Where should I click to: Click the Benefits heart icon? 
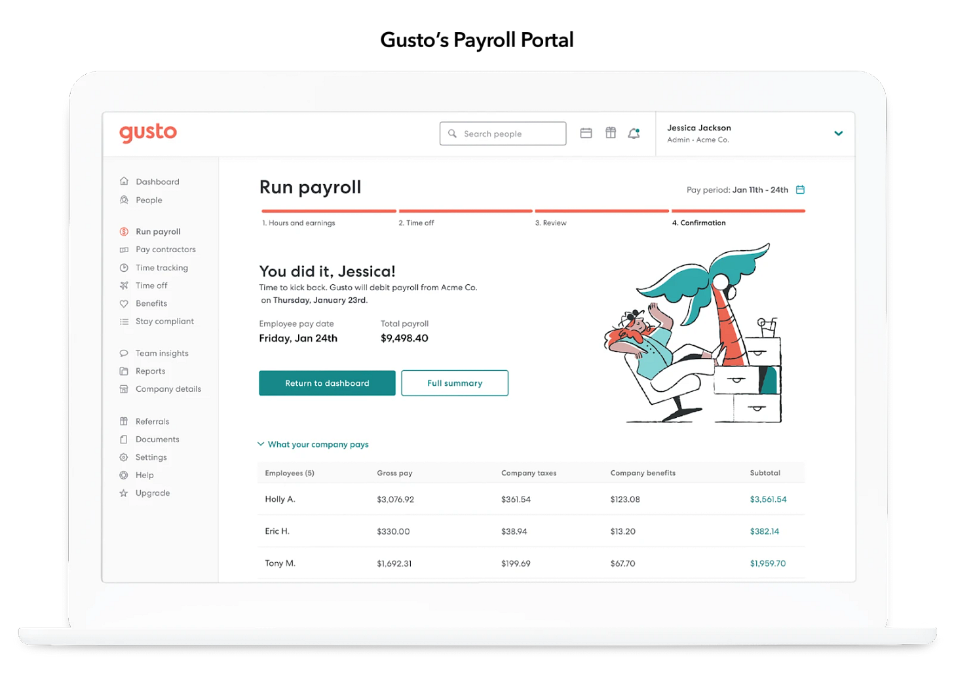coord(124,303)
